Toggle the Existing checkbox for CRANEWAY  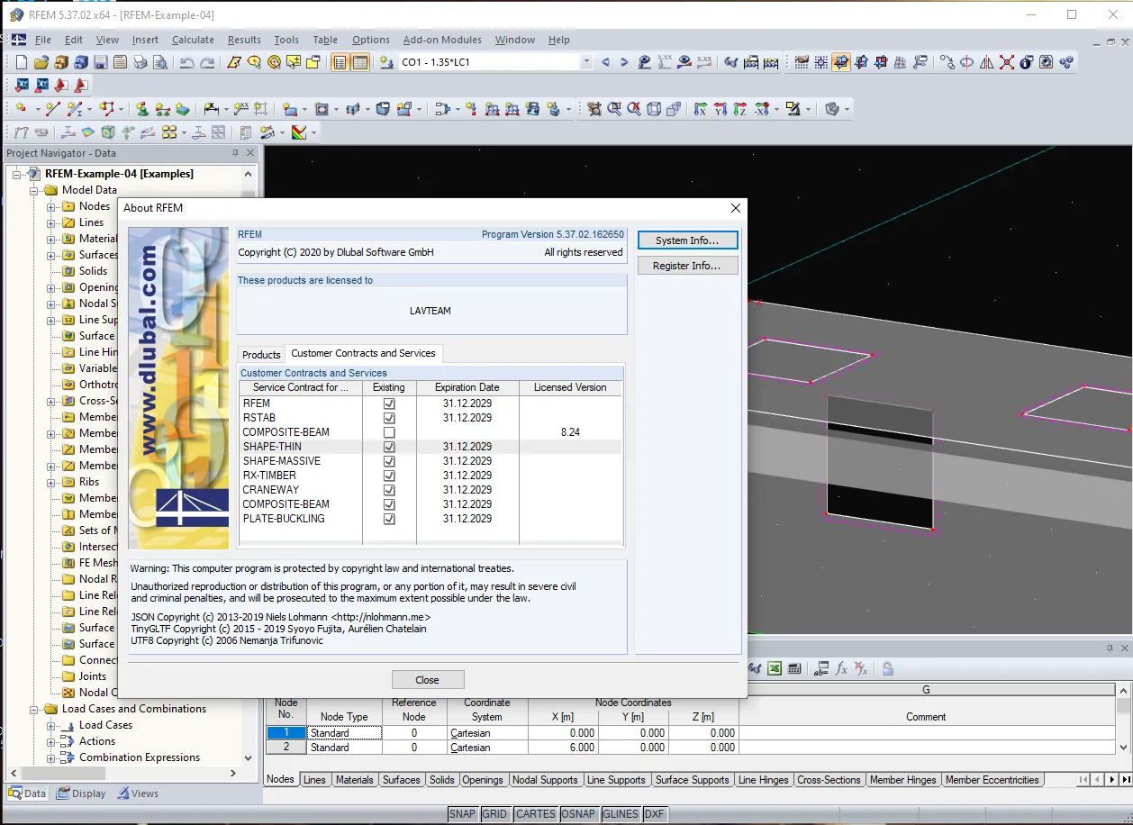(389, 490)
